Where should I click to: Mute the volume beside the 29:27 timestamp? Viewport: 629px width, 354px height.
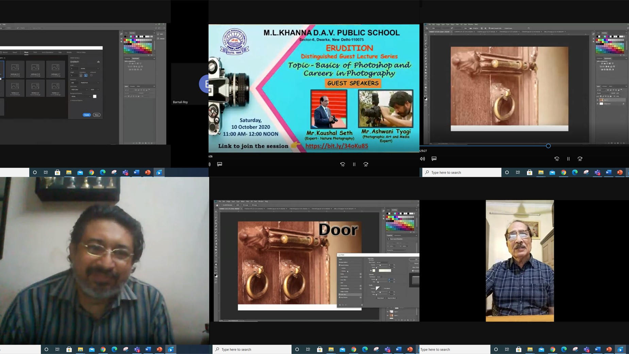click(x=423, y=159)
